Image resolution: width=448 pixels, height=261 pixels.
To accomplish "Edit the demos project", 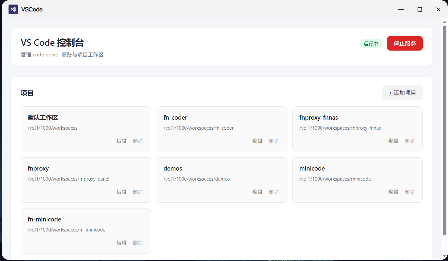I will pyautogui.click(x=257, y=192).
